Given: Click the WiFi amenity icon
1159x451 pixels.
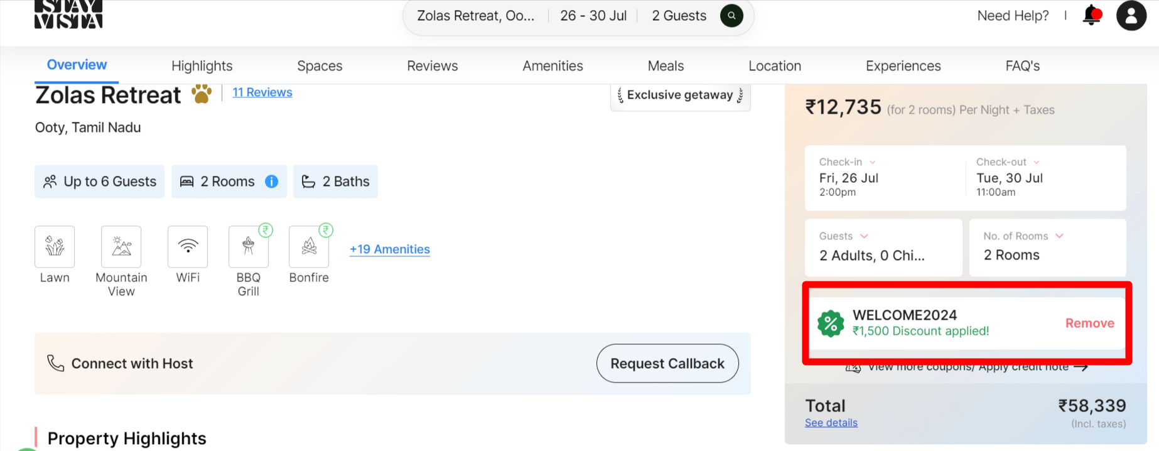Looking at the screenshot, I should 188,247.
